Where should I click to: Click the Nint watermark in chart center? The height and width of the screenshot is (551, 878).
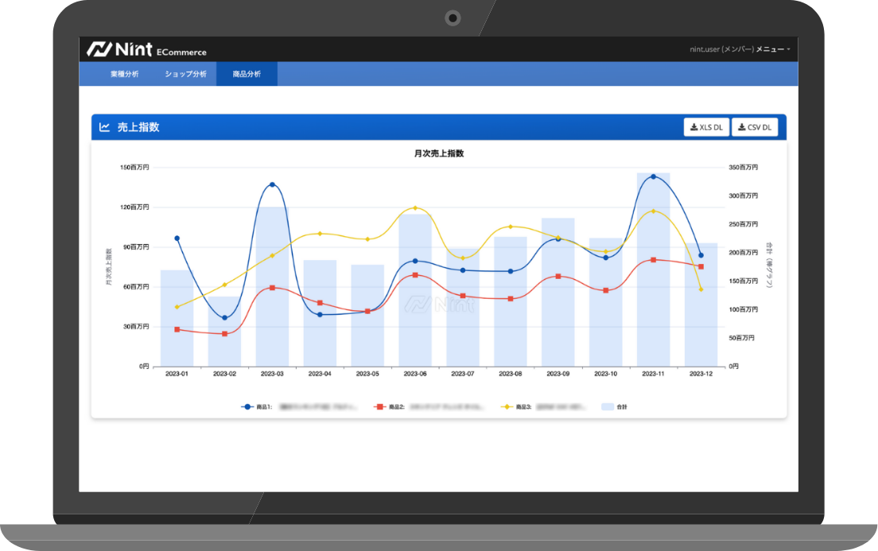tap(438, 304)
